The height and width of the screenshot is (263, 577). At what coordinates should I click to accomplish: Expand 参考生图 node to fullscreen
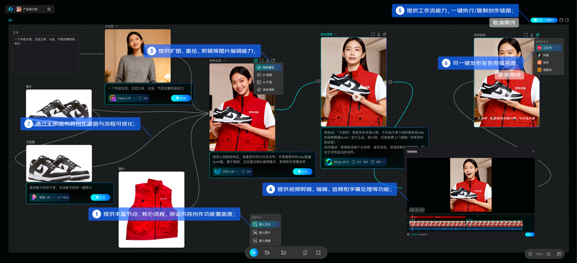tap(261, 60)
